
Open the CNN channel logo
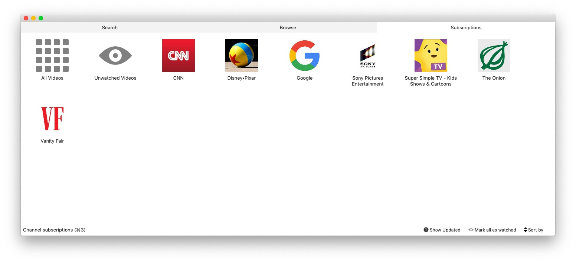pyautogui.click(x=179, y=56)
